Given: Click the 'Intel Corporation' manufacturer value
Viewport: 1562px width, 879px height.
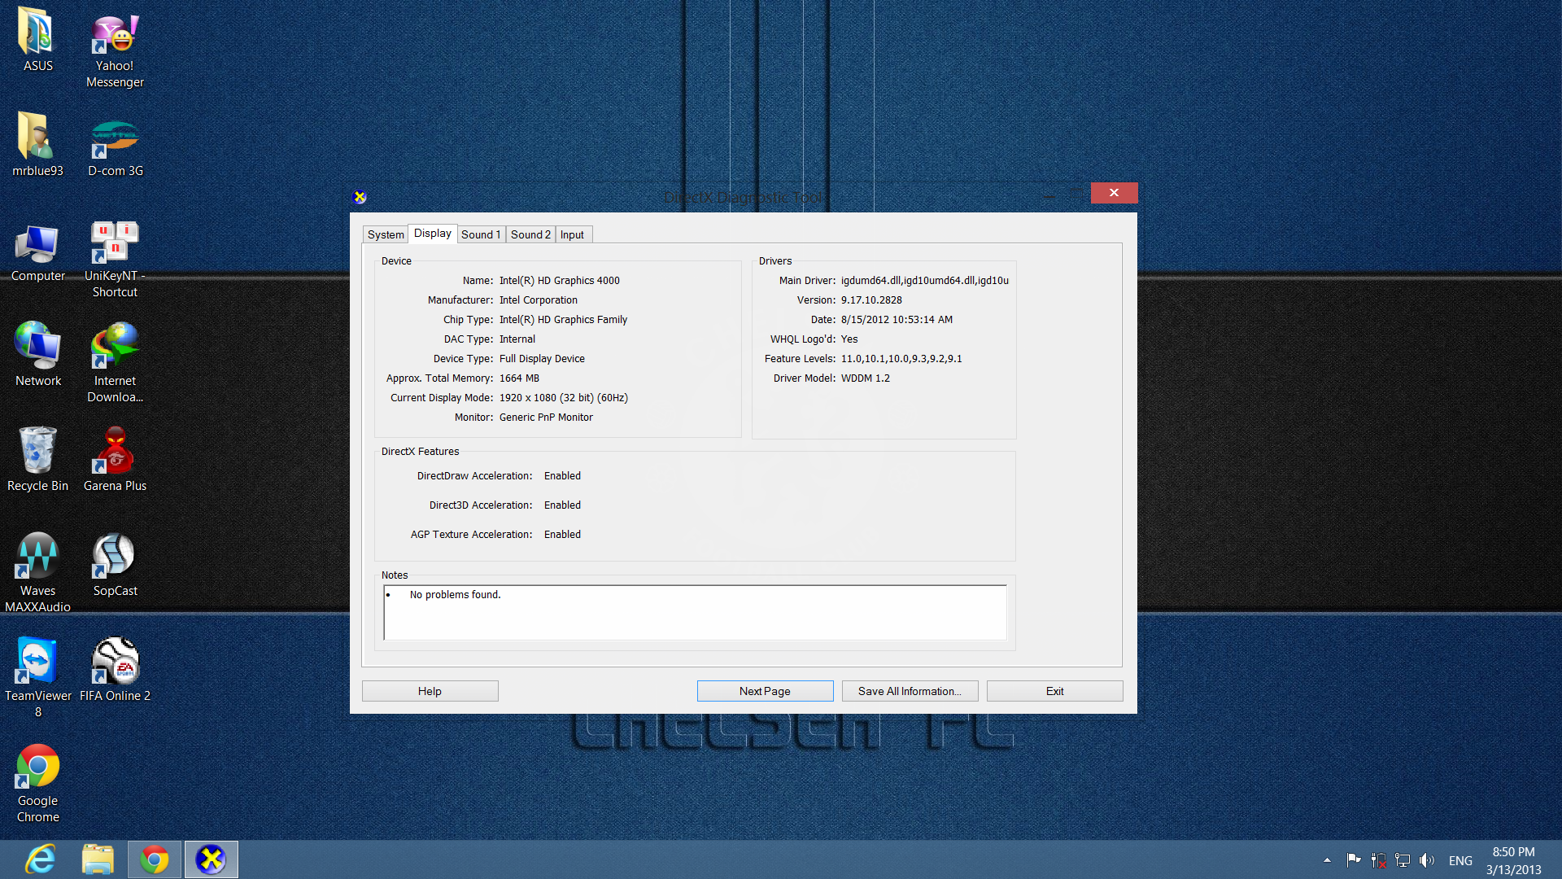Looking at the screenshot, I should [x=539, y=300].
